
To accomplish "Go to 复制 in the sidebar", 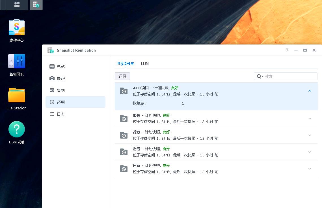I will click(x=75, y=90).
